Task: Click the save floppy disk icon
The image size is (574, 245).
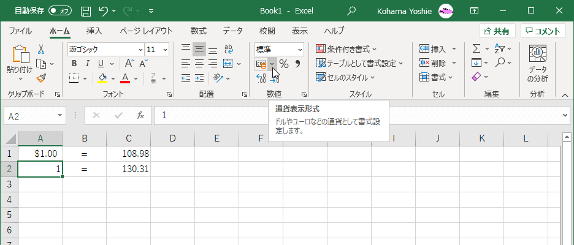Action: click(86, 11)
